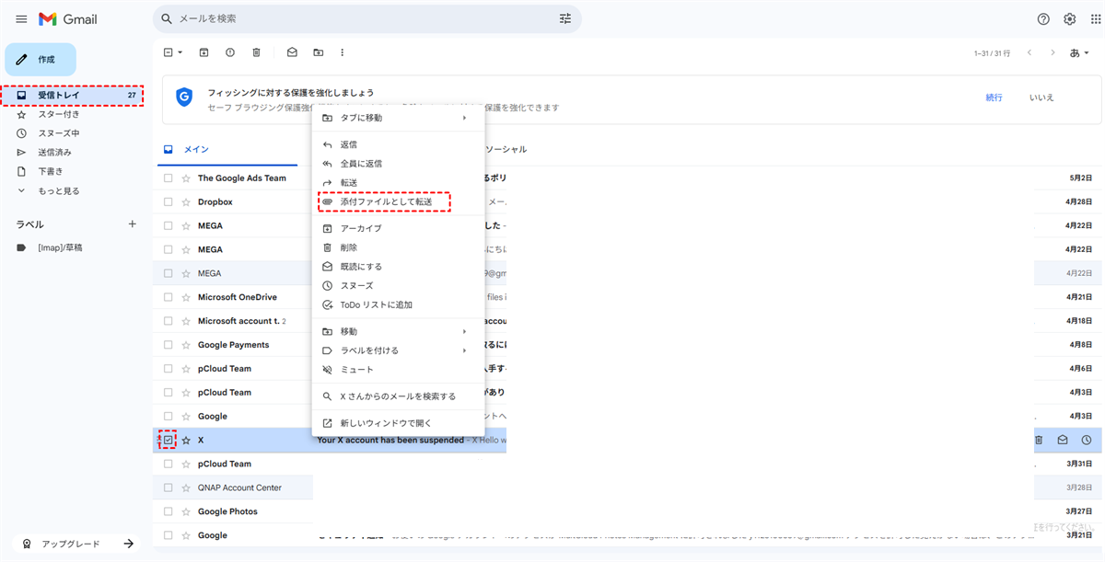Viewport: 1105px width, 562px height.
Task: Check the Microsoft account team checkbox
Action: tap(168, 321)
